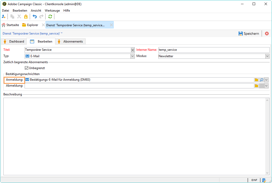Click database icon in the status bar
This screenshot has width=272, height=183.
(264, 180)
